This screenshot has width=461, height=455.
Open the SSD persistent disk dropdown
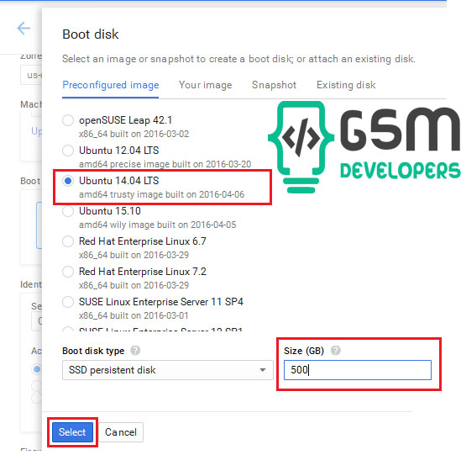pos(168,370)
